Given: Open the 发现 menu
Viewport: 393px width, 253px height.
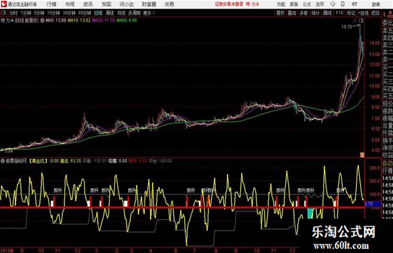Looking at the screenshot, I should pyautogui.click(x=106, y=4).
